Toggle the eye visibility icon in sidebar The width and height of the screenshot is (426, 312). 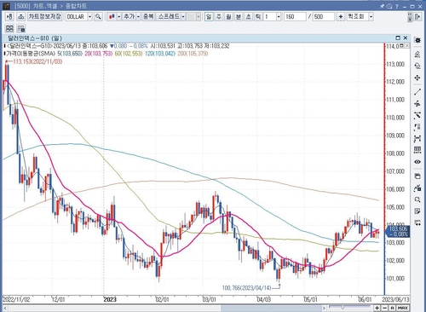pyautogui.click(x=417, y=162)
